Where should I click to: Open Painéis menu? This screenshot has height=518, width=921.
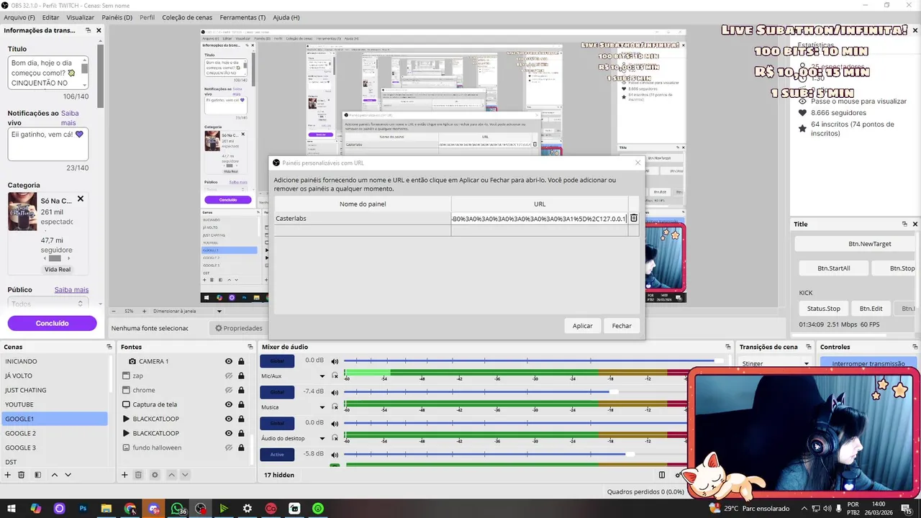pos(117,17)
